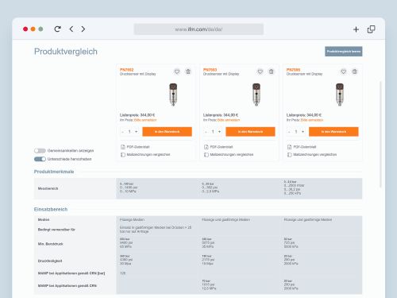
Task: Add the third product to favorites with its heart icon
Action: click(344, 72)
